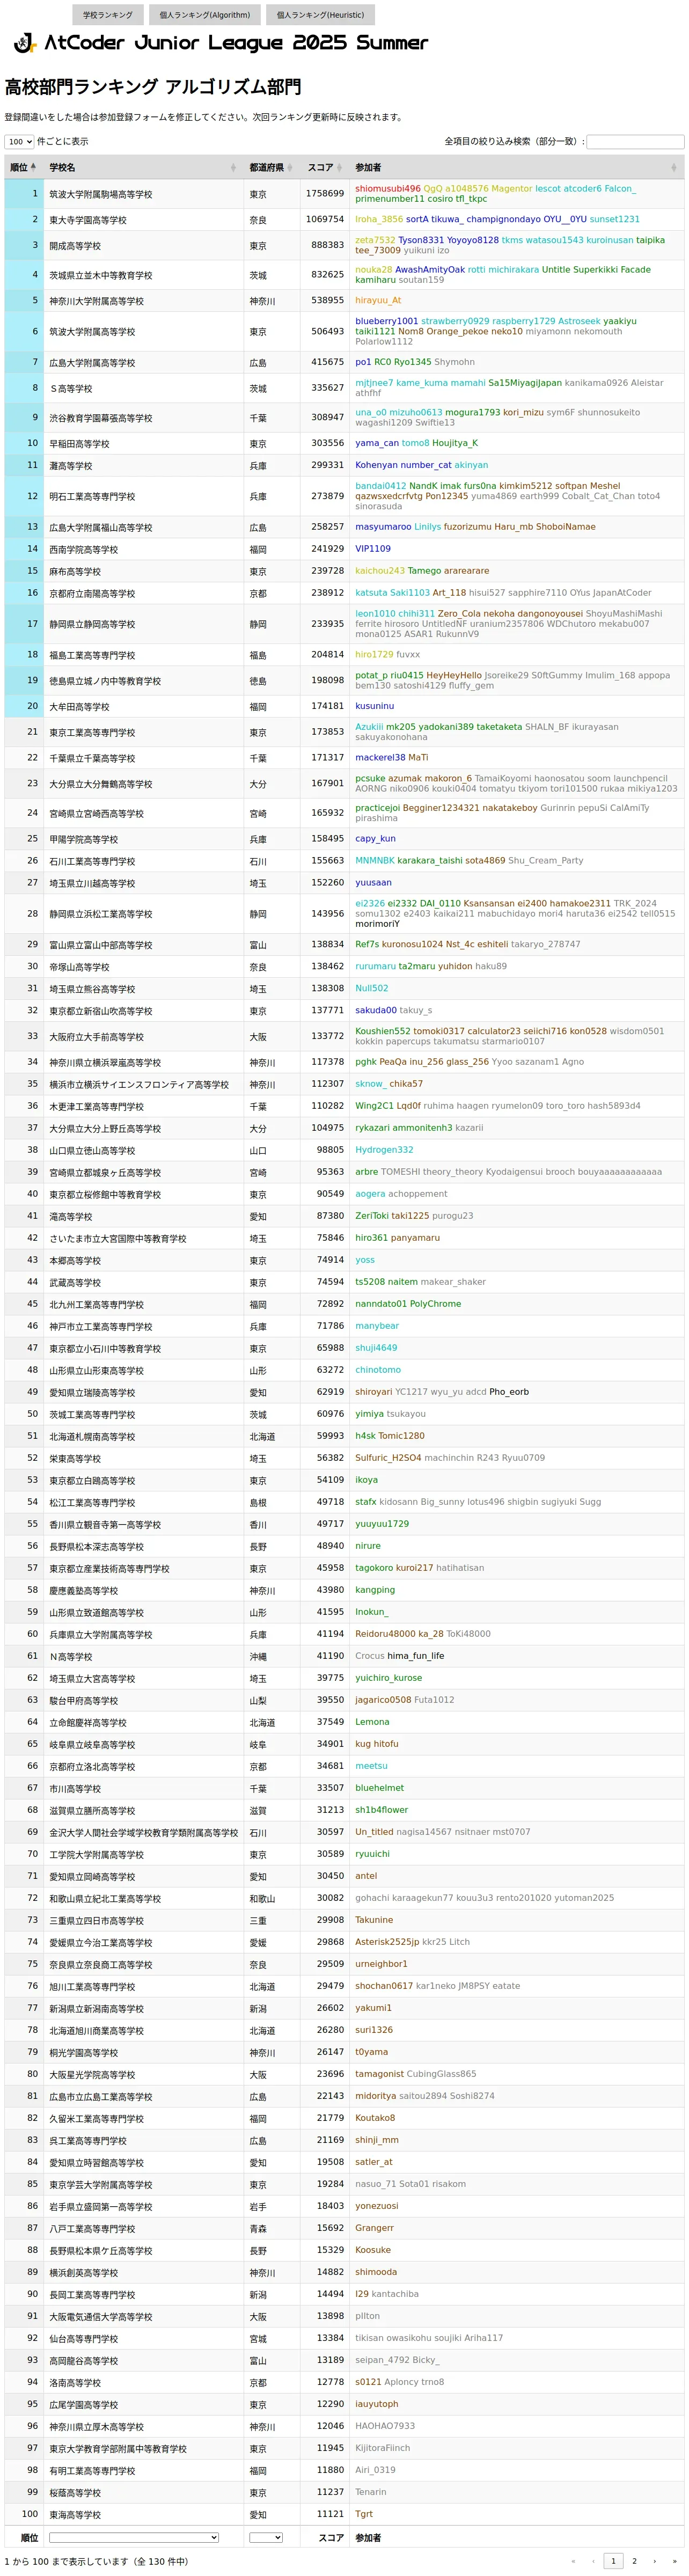Click the 麻布高等学校 school name cell

point(144,572)
